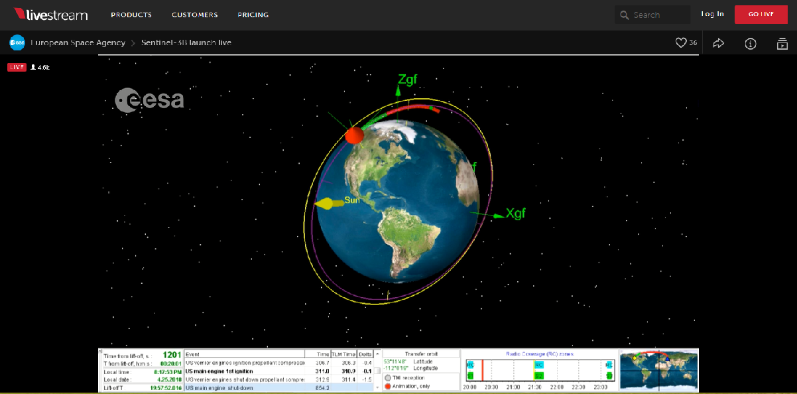797x394 pixels.
Task: Select the Animation, only radio button
Action: coord(387,386)
